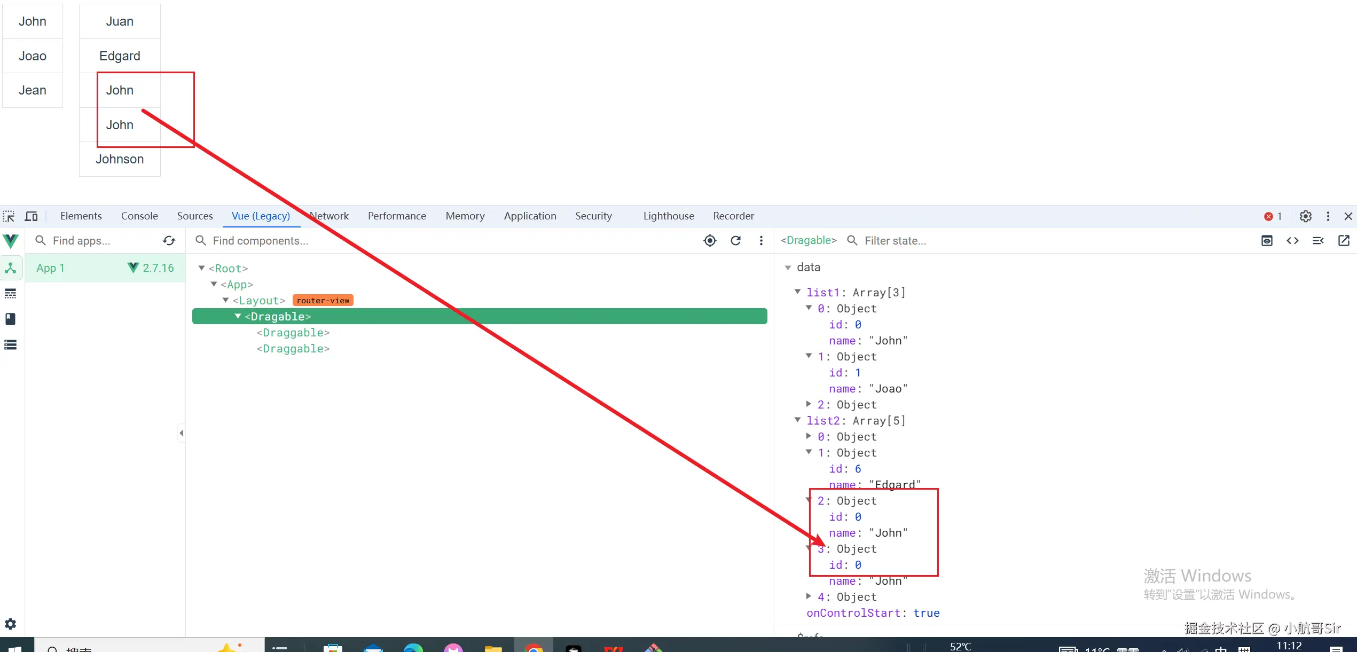Click the Johnson item in second list

tap(120, 159)
